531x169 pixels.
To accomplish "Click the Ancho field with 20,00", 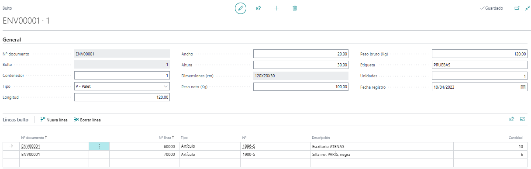I will coord(301,54).
